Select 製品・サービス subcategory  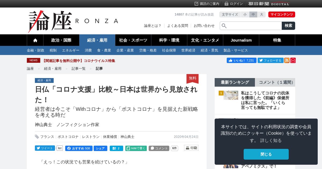click(236, 50)
